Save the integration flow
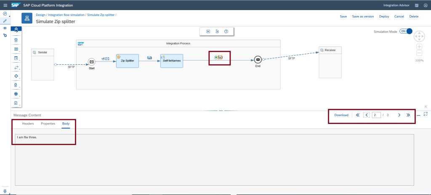 pos(343,16)
